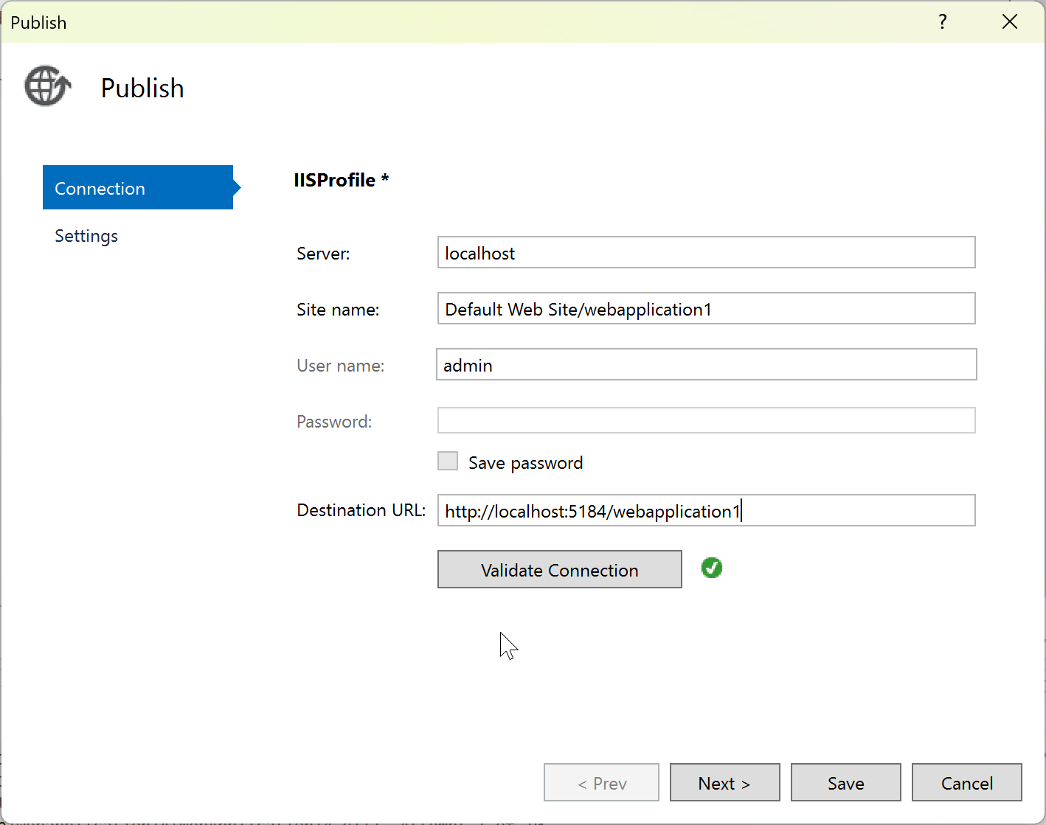Click the Prev navigation button
The height and width of the screenshot is (825, 1046).
click(601, 782)
